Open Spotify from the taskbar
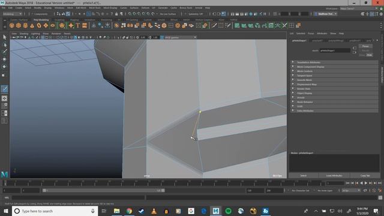This screenshot has width=384, height=216. [228, 211]
